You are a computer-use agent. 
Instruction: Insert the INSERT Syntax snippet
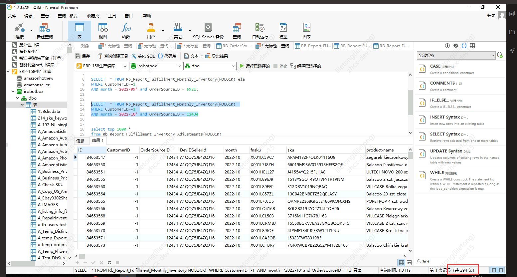(x=460, y=120)
